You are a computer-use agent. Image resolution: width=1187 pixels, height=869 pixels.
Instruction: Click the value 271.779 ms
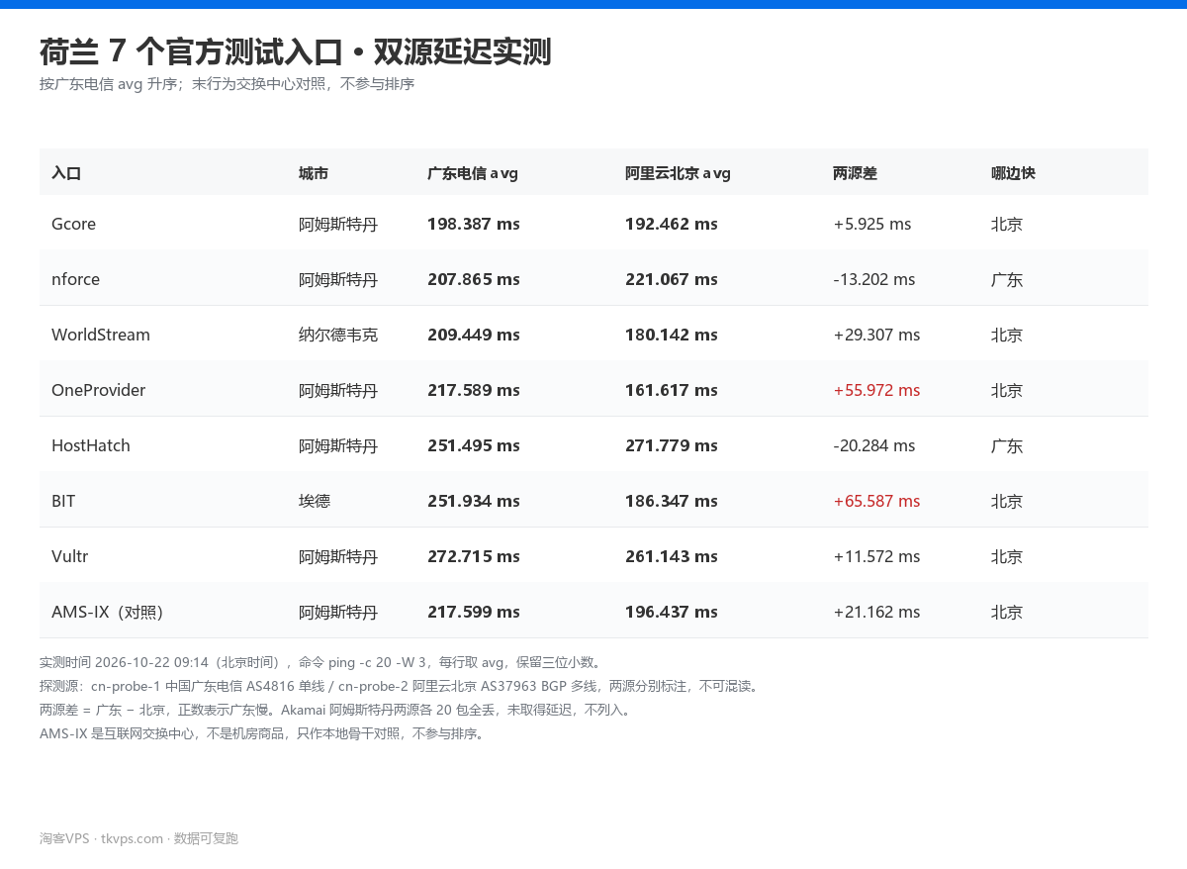[x=672, y=445]
